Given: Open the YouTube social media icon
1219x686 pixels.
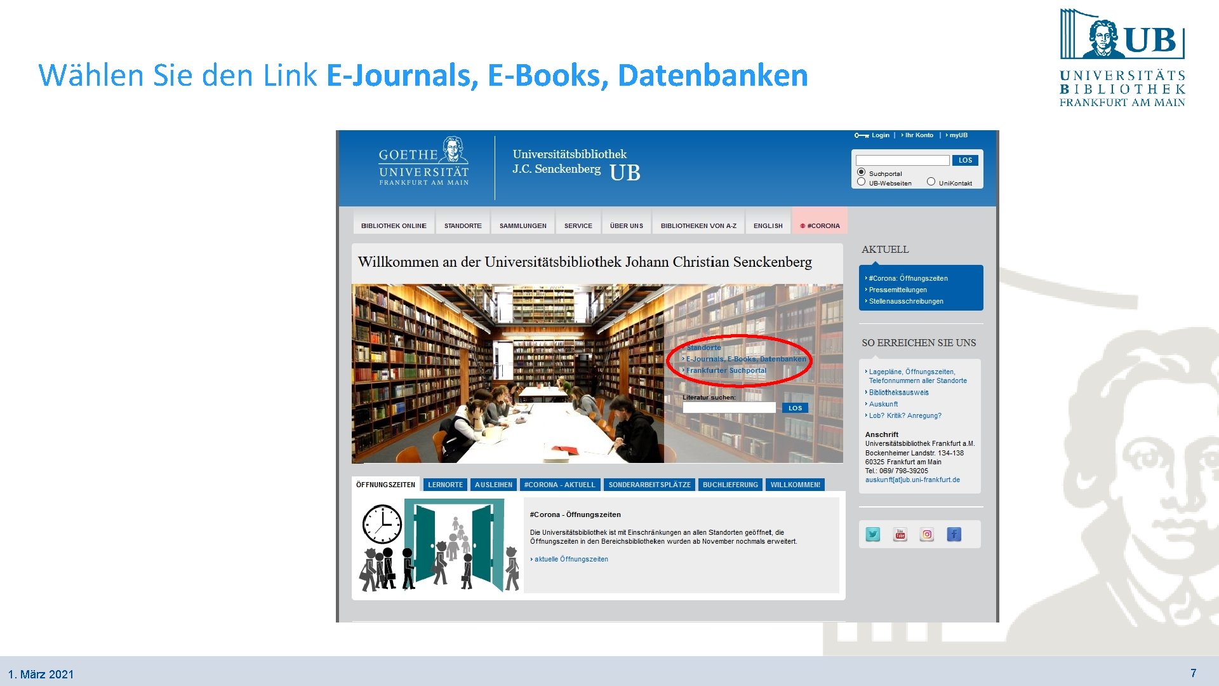Looking at the screenshot, I should click(900, 535).
